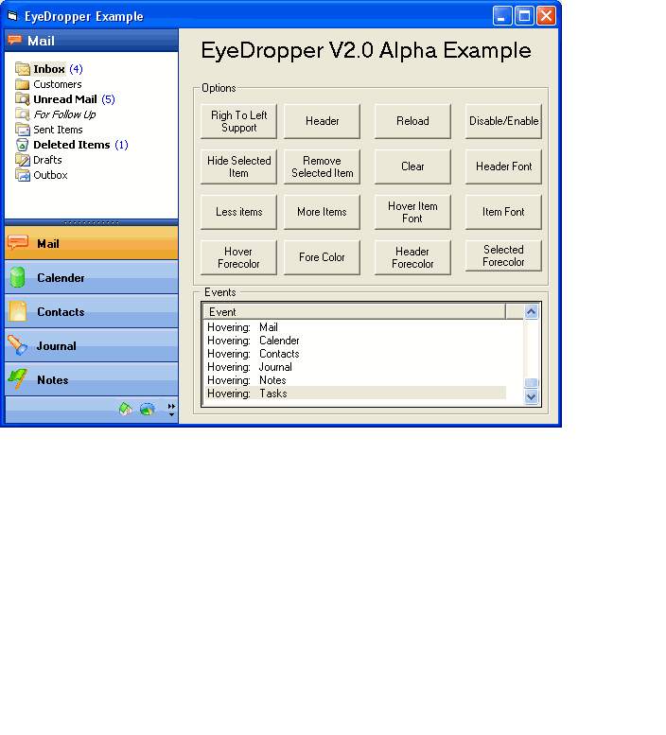The image size is (666, 735).
Task: Switch to the Notes pane
Action: pos(92,379)
